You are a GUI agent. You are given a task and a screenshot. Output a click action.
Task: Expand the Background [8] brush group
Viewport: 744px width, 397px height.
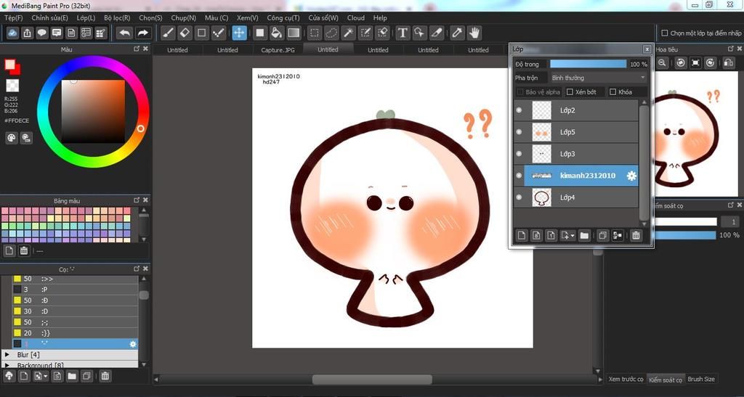point(7,365)
